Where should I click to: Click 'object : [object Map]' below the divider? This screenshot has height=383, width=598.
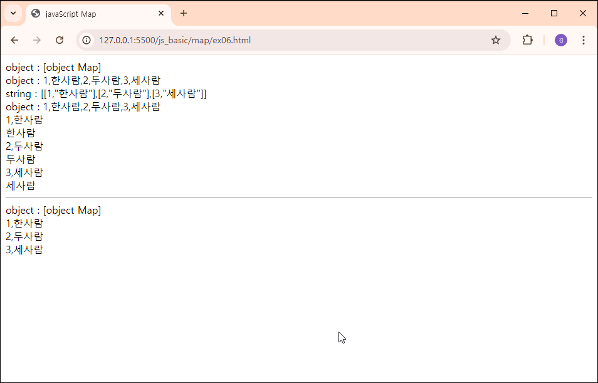coord(53,211)
